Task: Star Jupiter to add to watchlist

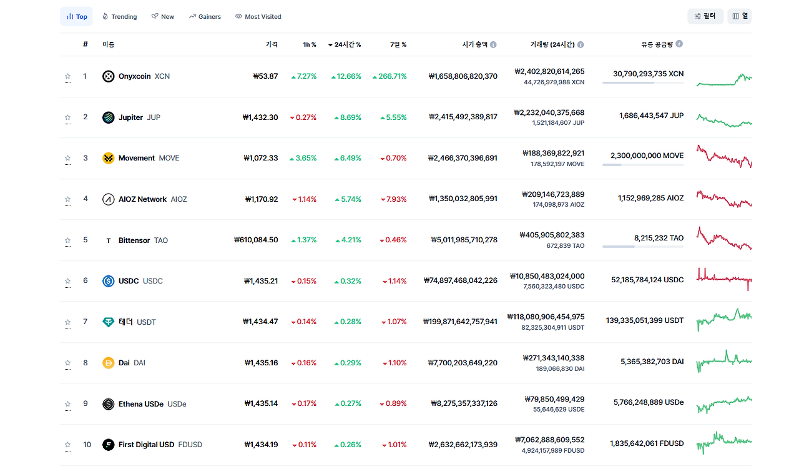Action: pyautogui.click(x=67, y=117)
